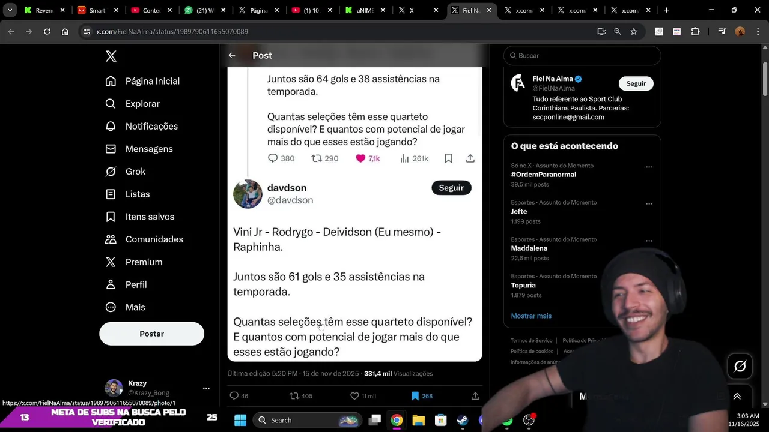The width and height of the screenshot is (769, 432).
Task: Follow davdson with Seguir button
Action: (x=451, y=188)
